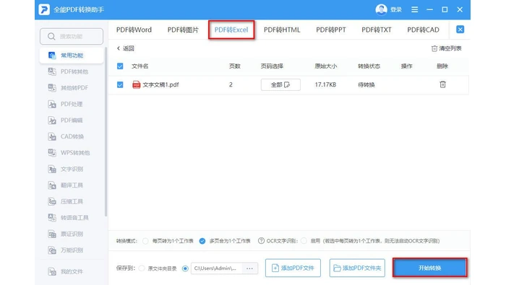Screen dimensions: 506x285
Task: Switch to PDF转CAD tab
Action: pyautogui.click(x=423, y=30)
